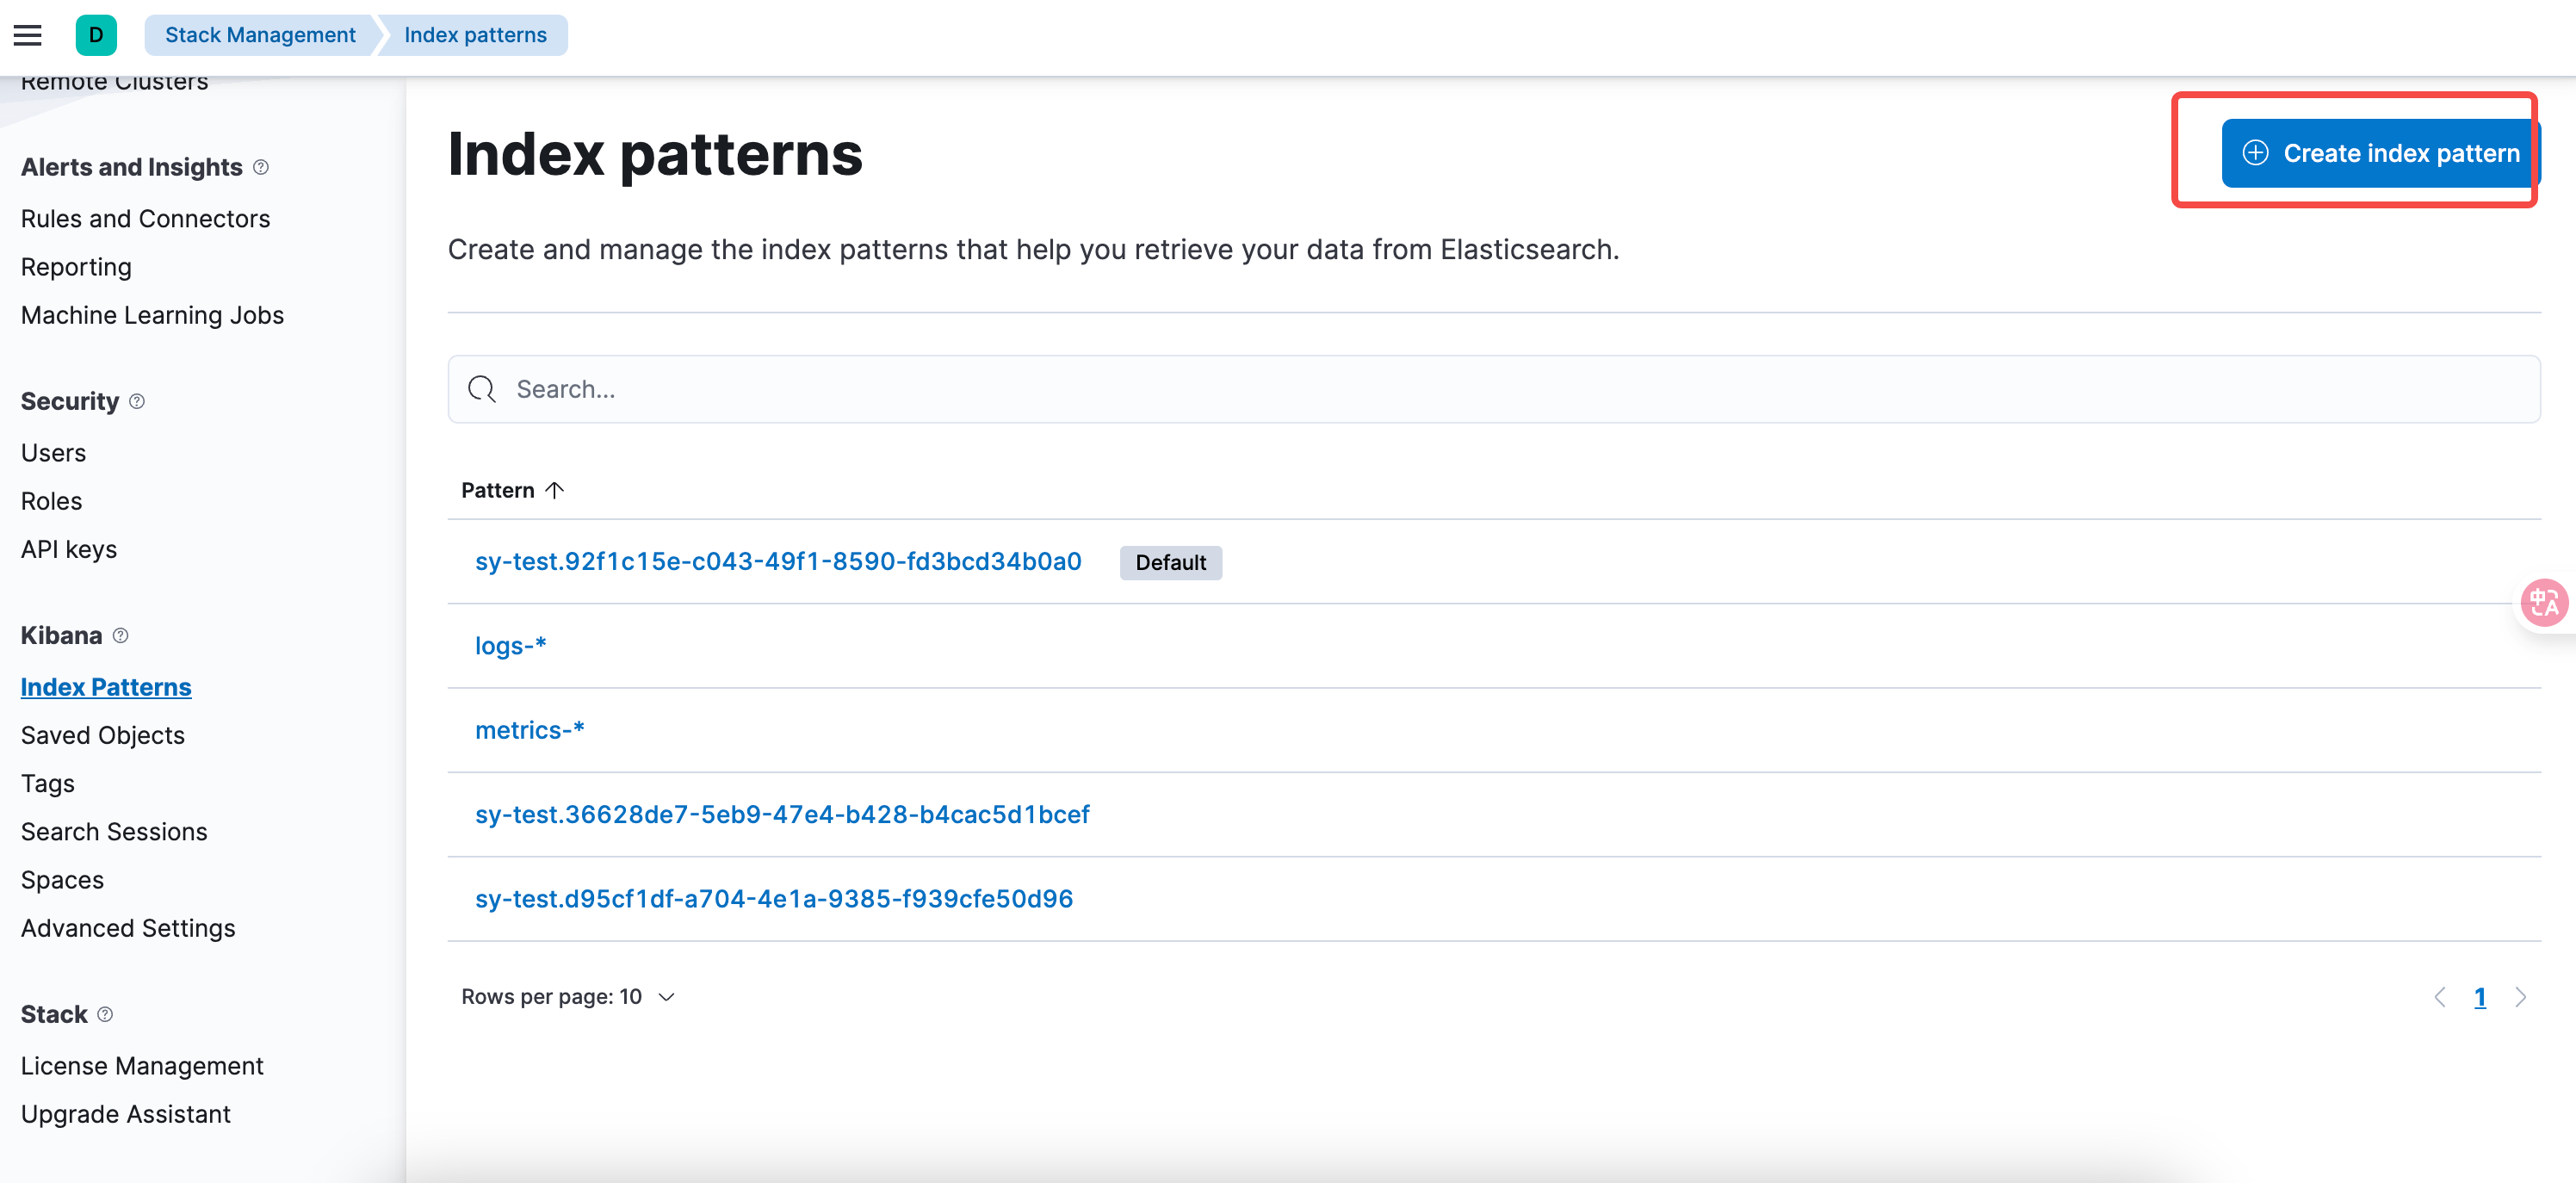Click the pink translate floating icon

click(x=2543, y=602)
